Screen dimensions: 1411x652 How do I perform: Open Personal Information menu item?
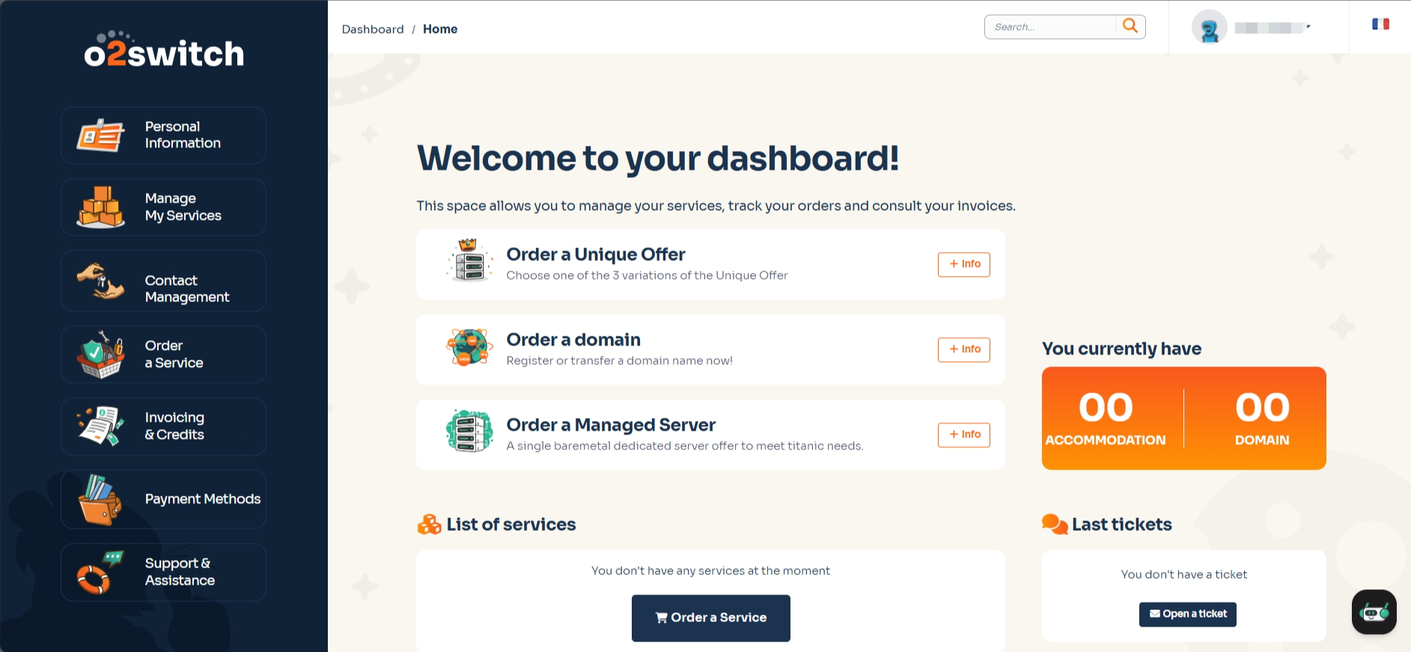163,135
